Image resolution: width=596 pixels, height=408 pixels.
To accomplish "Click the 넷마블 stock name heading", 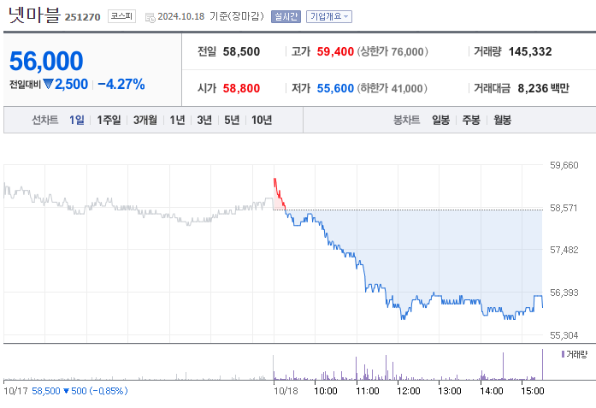I will 34,15.
